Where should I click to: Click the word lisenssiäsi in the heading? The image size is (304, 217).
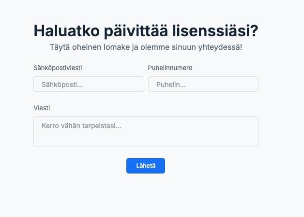click(x=215, y=31)
